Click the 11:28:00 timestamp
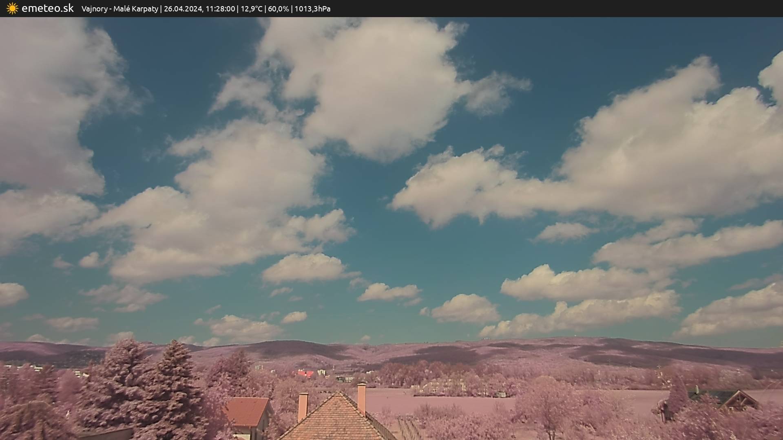783x440 pixels. click(220, 9)
